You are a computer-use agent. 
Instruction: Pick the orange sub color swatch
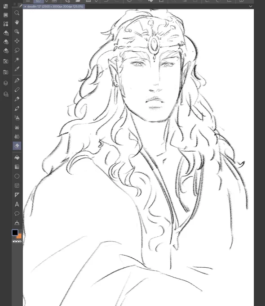coord(19,237)
